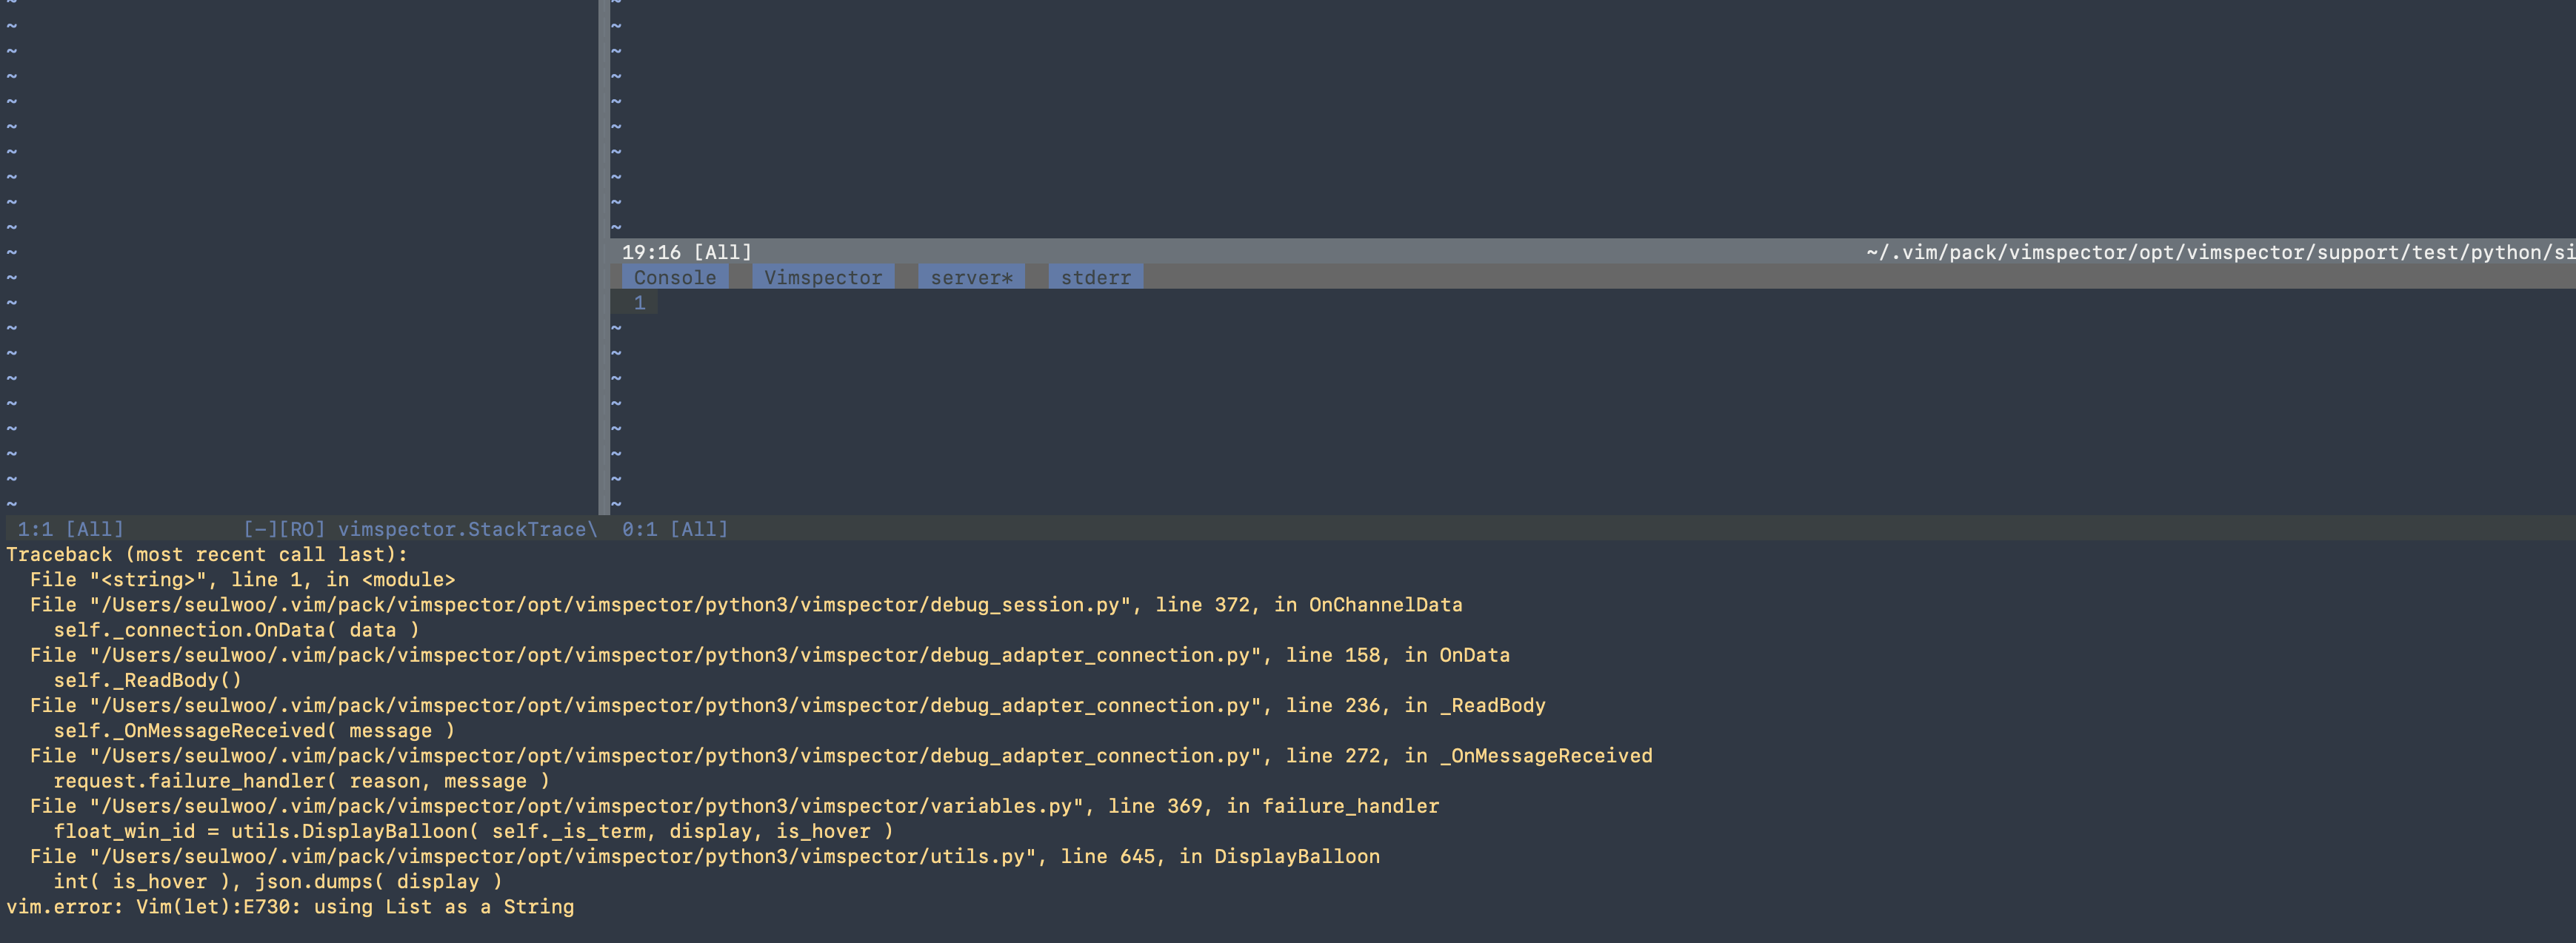Switch to the Console output tab
Screen dimensions: 2576x943
[x=675, y=277]
